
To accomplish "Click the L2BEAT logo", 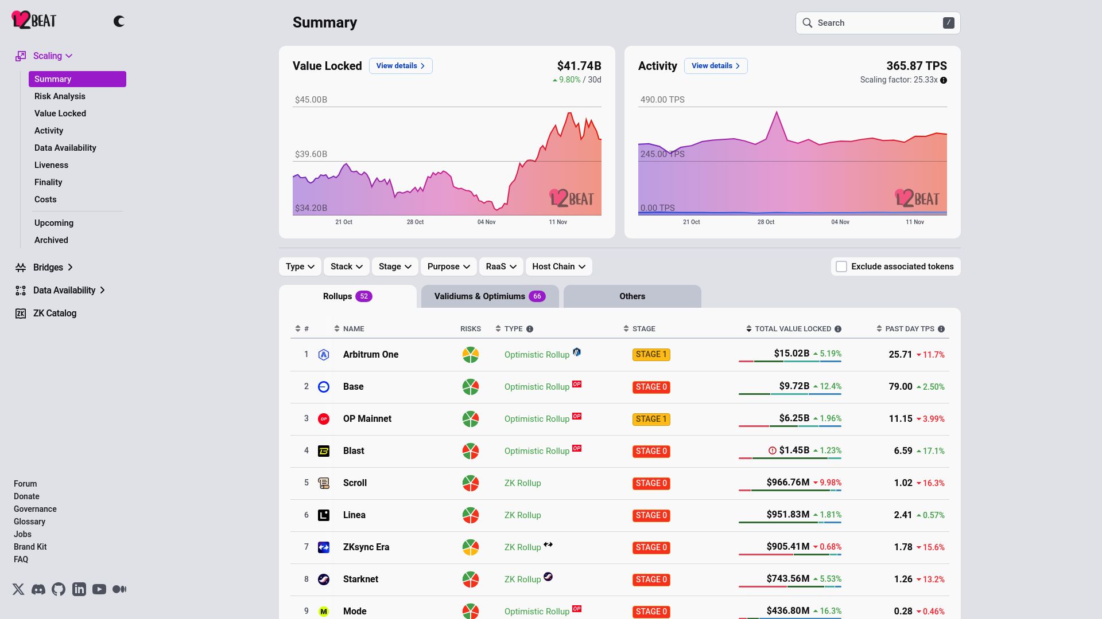I will click(x=34, y=20).
